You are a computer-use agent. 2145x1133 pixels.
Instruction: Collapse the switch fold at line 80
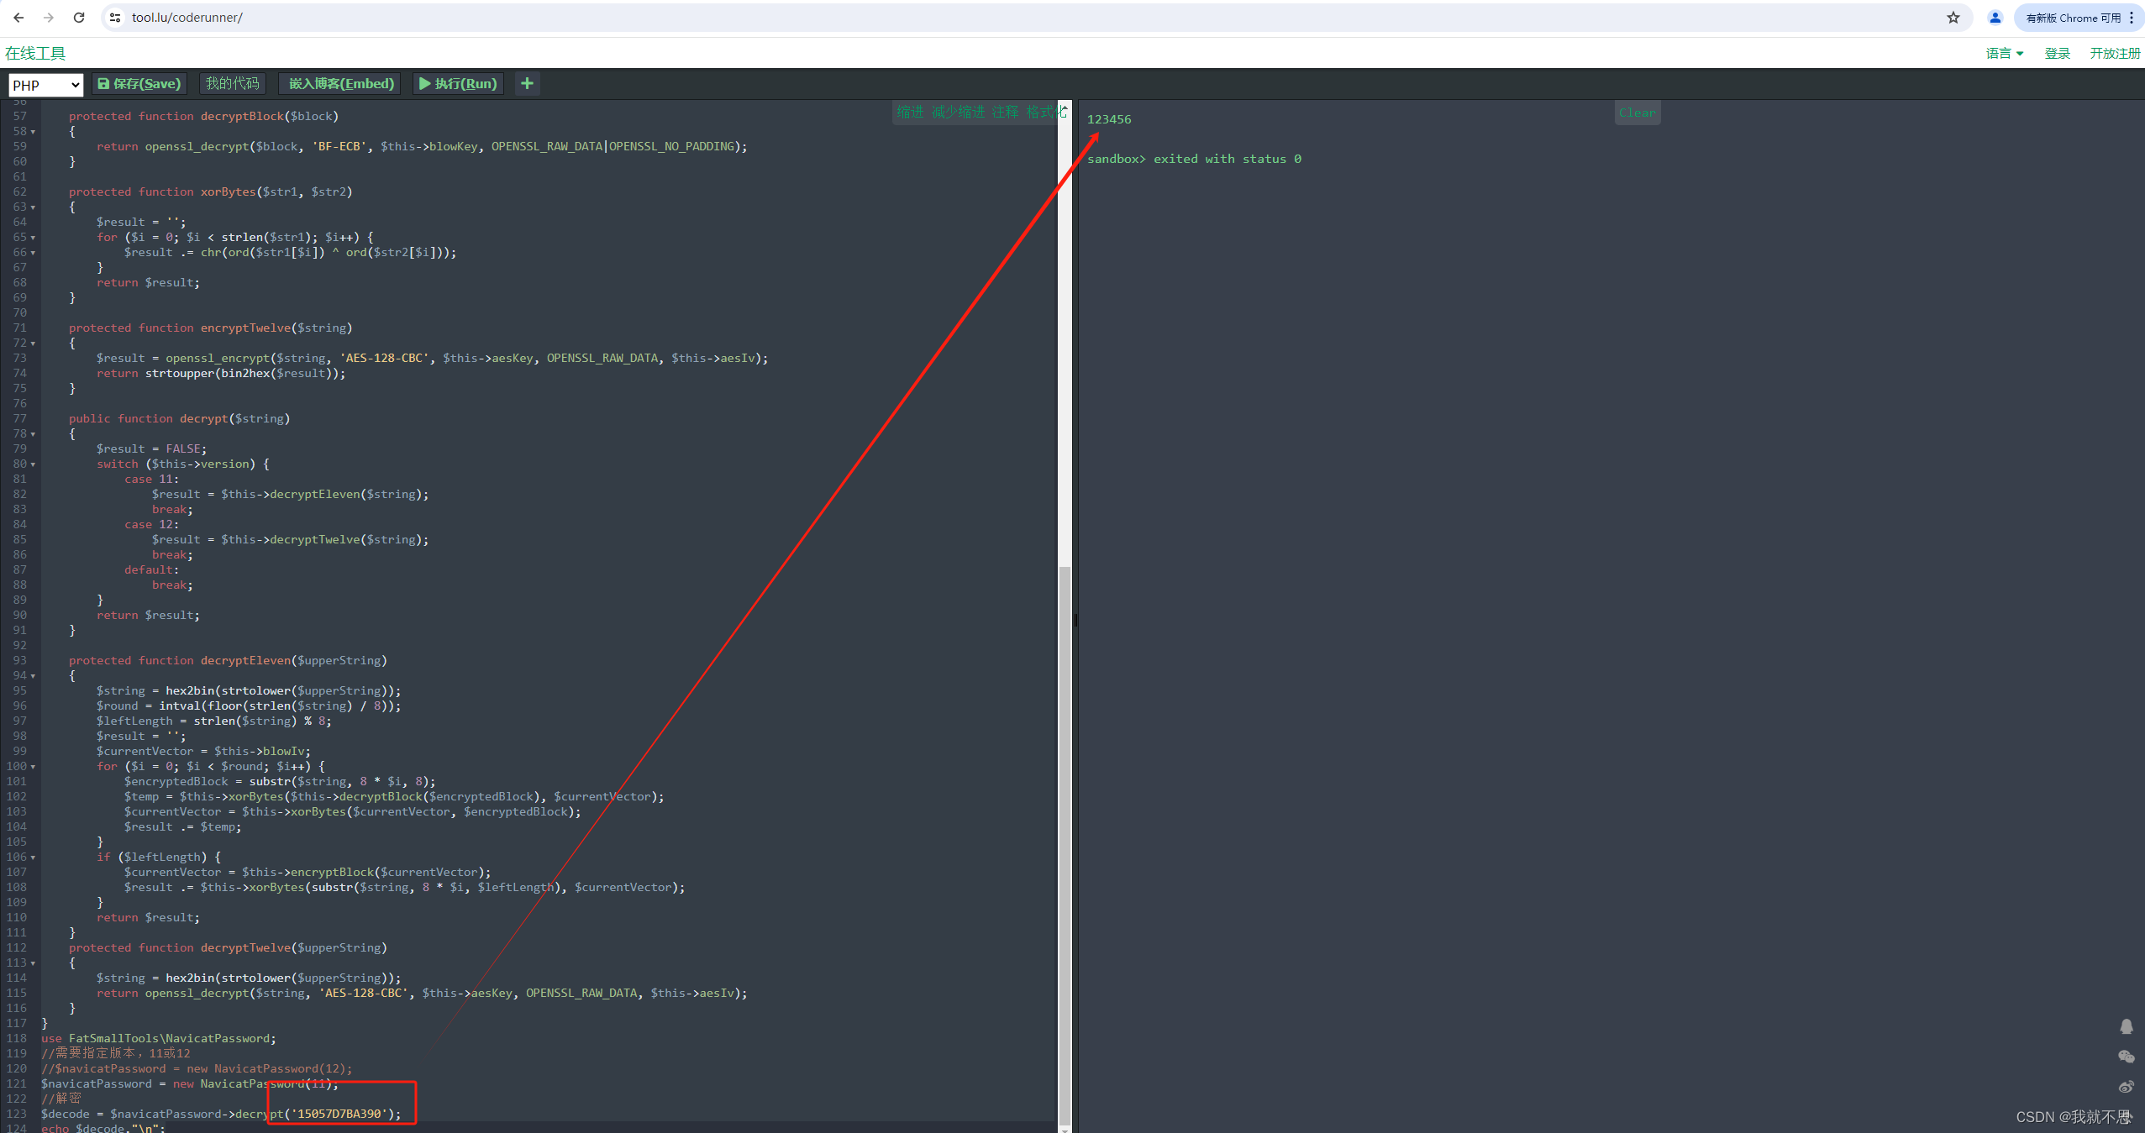[x=33, y=464]
